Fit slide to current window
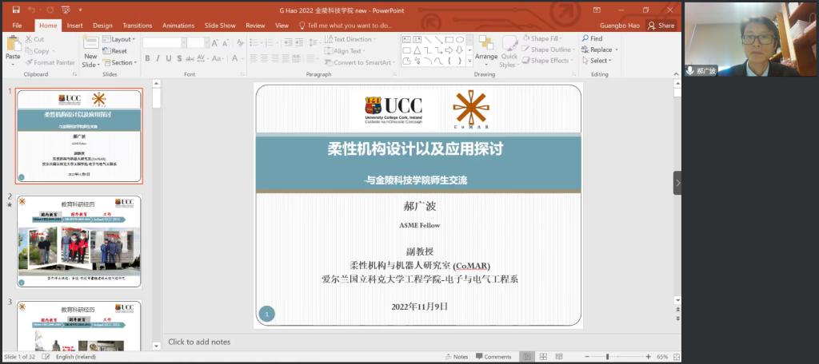 [675, 357]
